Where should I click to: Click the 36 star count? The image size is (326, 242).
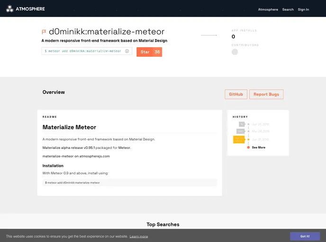tap(157, 52)
